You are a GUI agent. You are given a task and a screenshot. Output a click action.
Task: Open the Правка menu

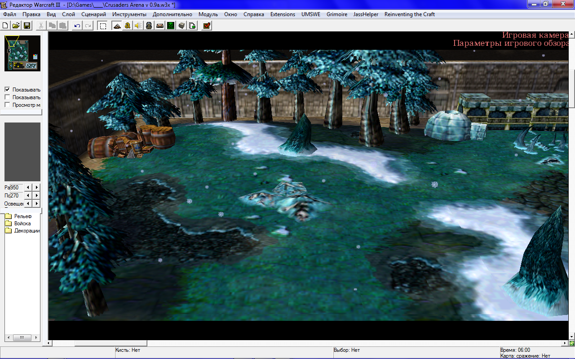click(x=31, y=14)
